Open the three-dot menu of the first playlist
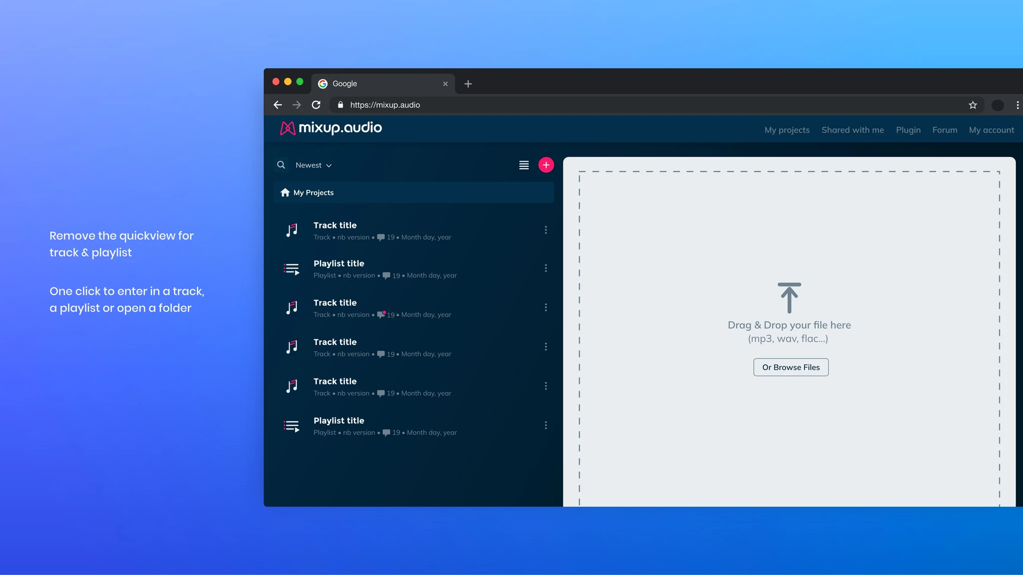Image resolution: width=1023 pixels, height=575 pixels. tap(545, 268)
